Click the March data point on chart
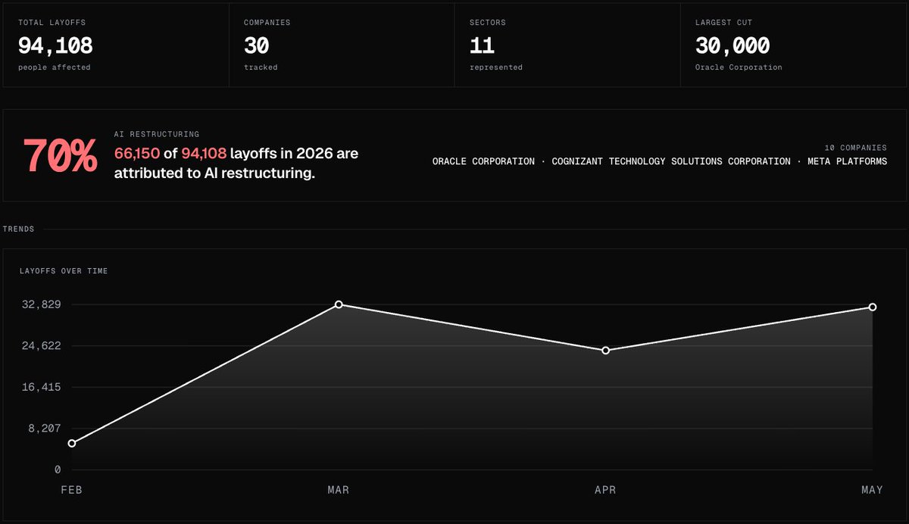The height and width of the screenshot is (524, 909). click(339, 304)
